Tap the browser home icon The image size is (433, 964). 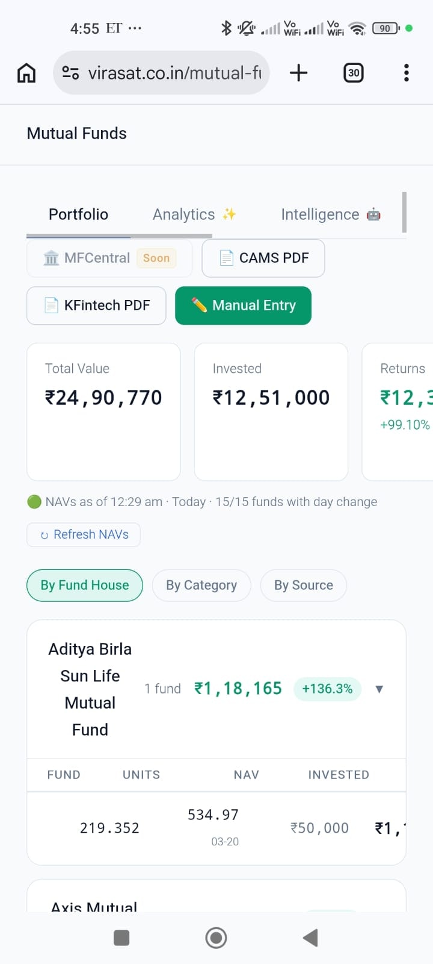point(26,73)
